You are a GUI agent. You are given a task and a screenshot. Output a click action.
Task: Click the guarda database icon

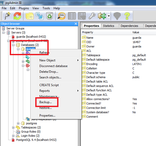coord(23,49)
